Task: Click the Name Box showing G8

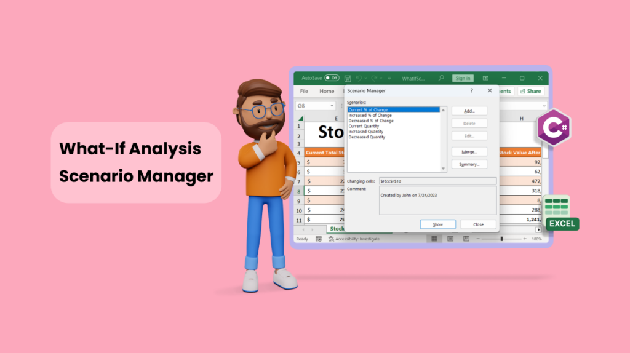Action: pyautogui.click(x=313, y=106)
